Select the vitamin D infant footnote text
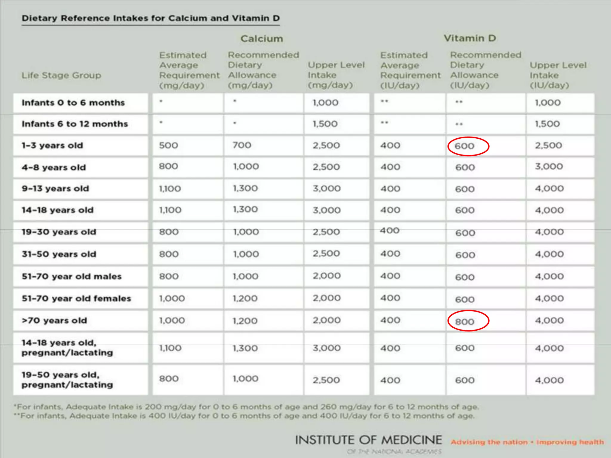Screen dimensions: 611x458 click(x=244, y=416)
